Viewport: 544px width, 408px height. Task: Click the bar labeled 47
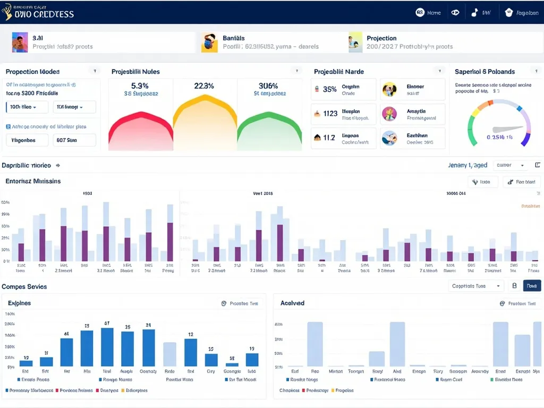coord(107,347)
